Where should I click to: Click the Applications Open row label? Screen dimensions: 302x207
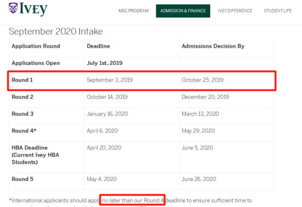click(x=36, y=63)
